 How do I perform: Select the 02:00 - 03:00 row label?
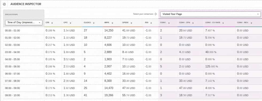coord(12,45)
